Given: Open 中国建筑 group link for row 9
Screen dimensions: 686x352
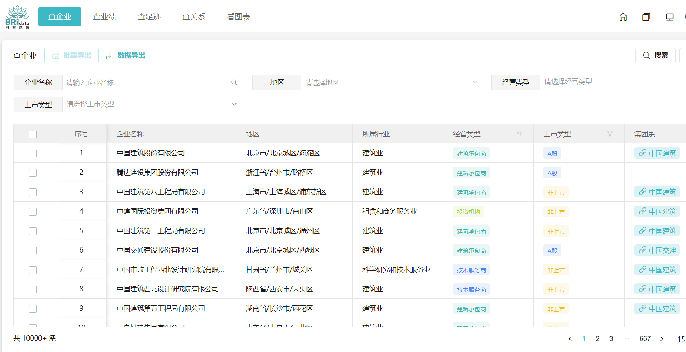Looking at the screenshot, I should tap(657, 308).
